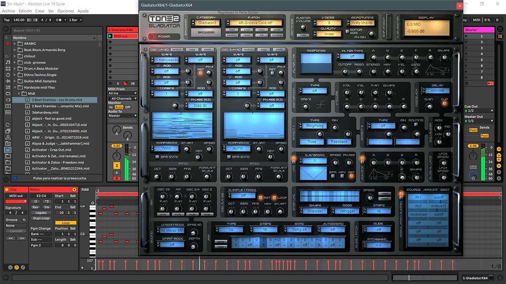Click the filter CUTOFF knob

coord(345,72)
